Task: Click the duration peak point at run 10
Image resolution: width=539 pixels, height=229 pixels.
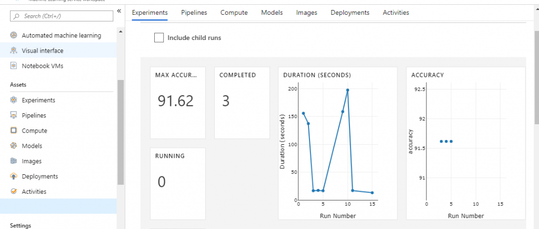Action: (347, 90)
